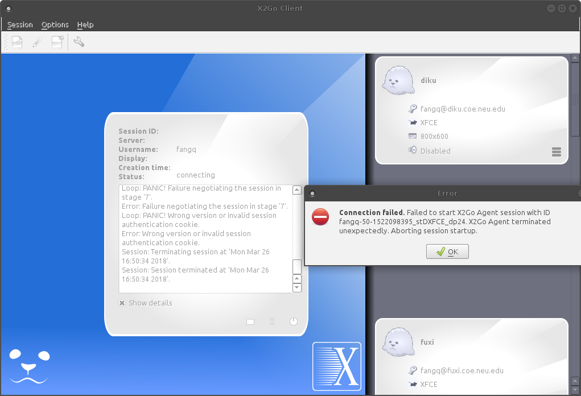Click the New session toolbar icon

point(17,42)
